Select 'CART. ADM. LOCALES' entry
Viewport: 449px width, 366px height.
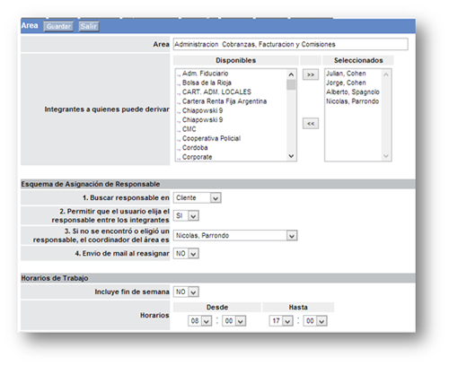point(214,91)
